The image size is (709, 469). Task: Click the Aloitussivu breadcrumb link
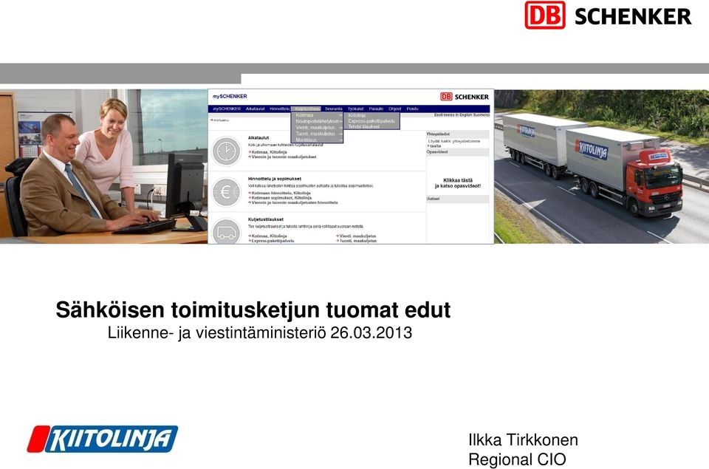click(221, 120)
